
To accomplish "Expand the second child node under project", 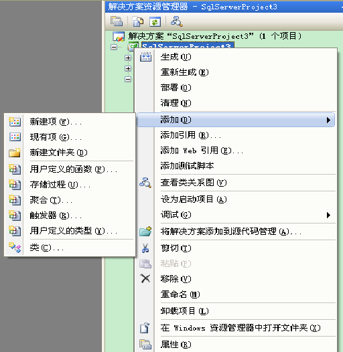I will click(128, 68).
